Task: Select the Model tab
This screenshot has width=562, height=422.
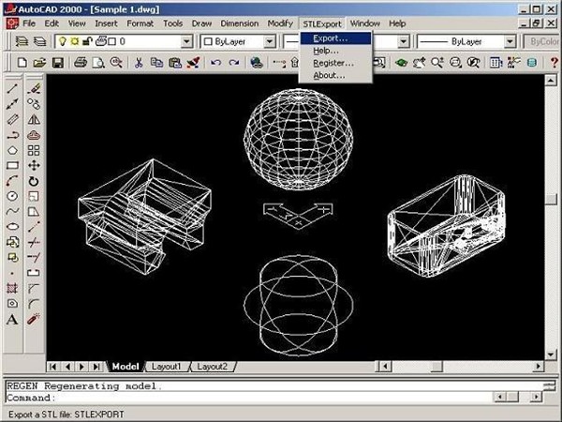Action: coord(126,367)
